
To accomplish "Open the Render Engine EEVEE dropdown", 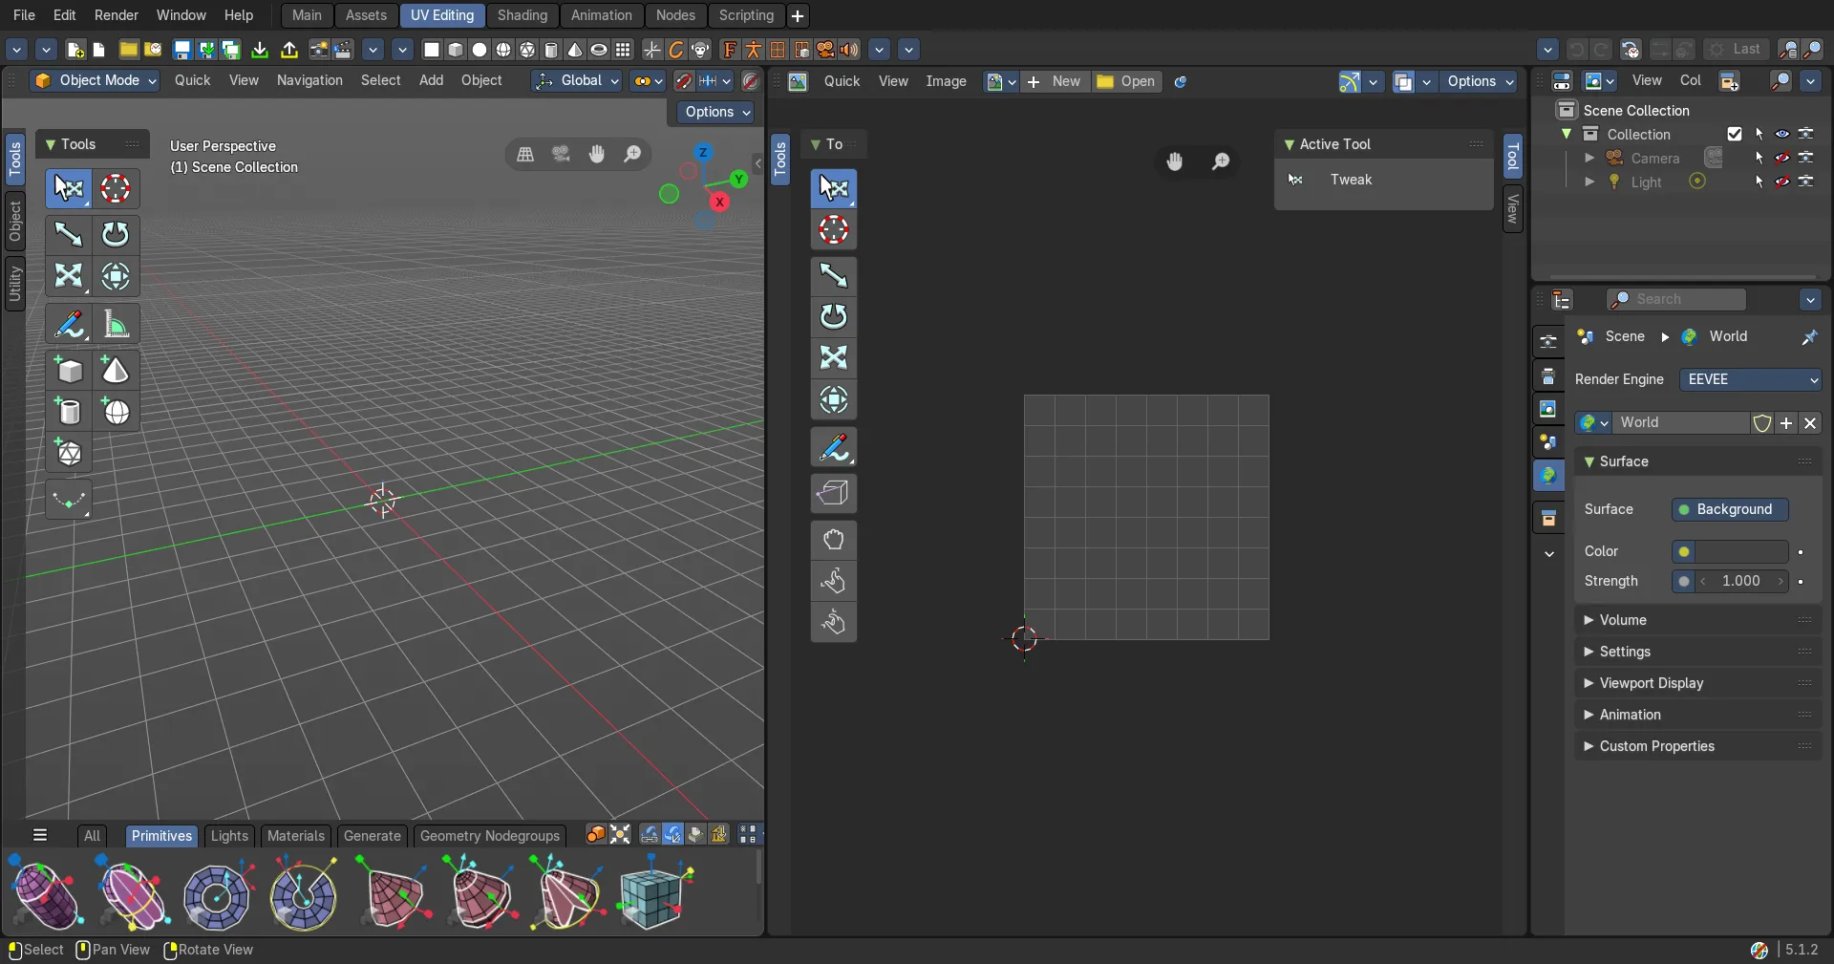I will pos(1750,379).
